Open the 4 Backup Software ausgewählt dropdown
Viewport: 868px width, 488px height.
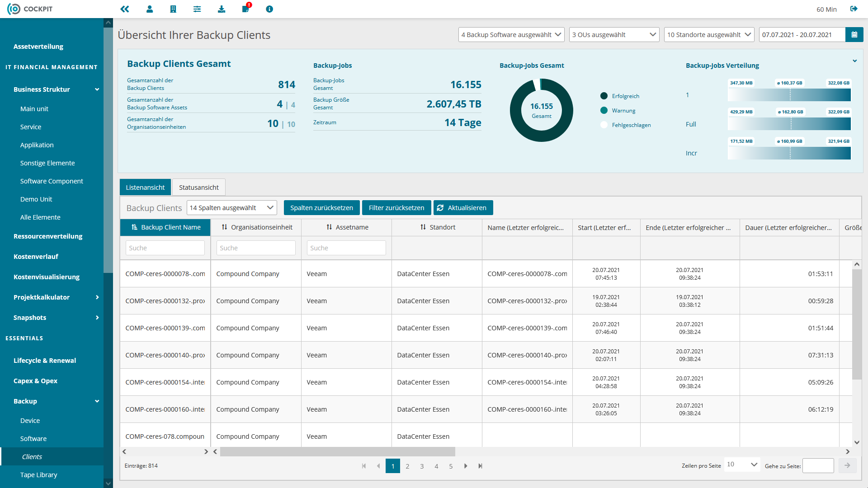511,35
